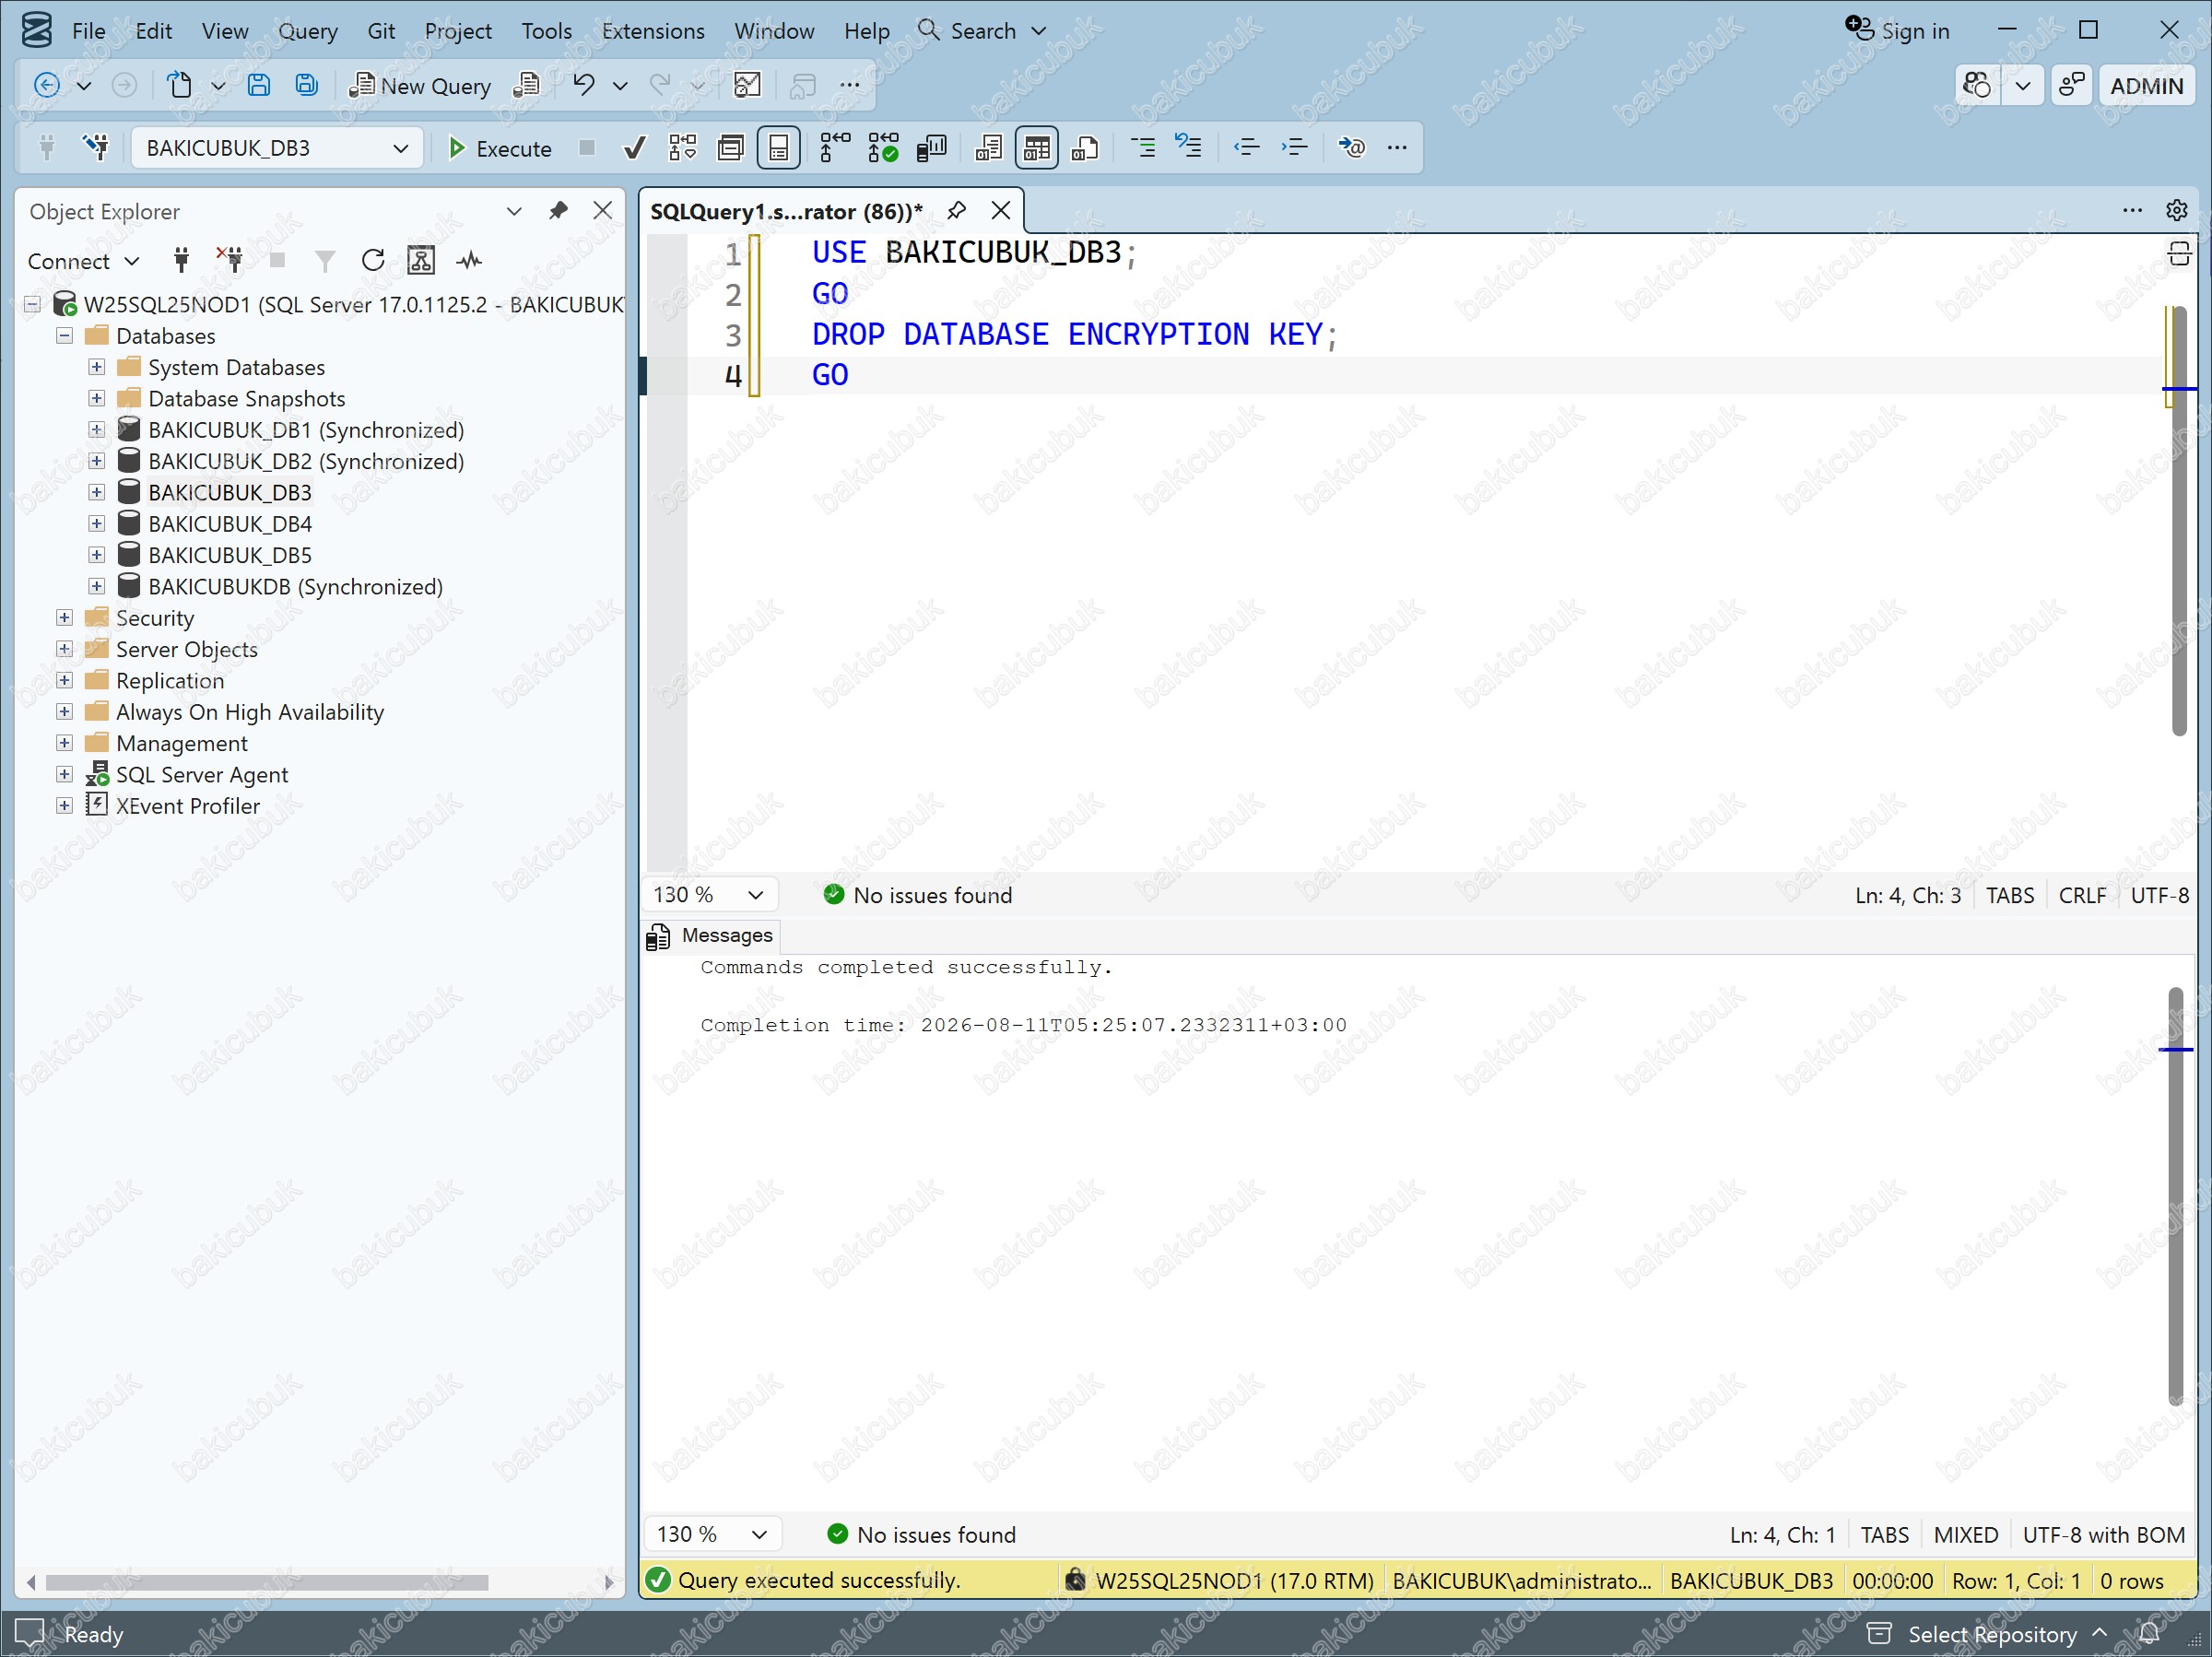The image size is (2212, 1657).
Task: Click the editor vertical scrollbar
Action: tap(2180, 520)
